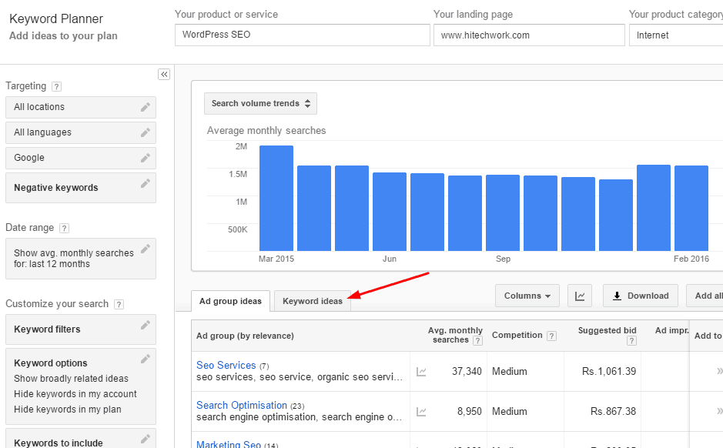Click the Feb 2016 chart bar
The width and height of the screenshot is (723, 448).
point(691,209)
